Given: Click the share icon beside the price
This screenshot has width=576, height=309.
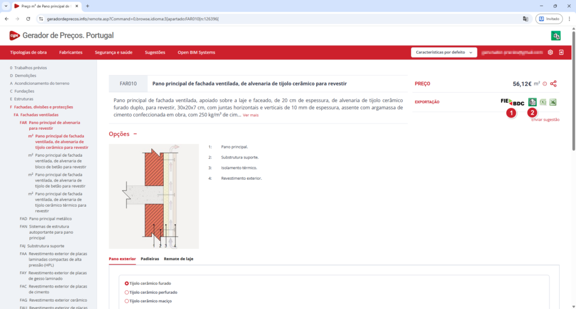Looking at the screenshot, I should click(x=553, y=84).
